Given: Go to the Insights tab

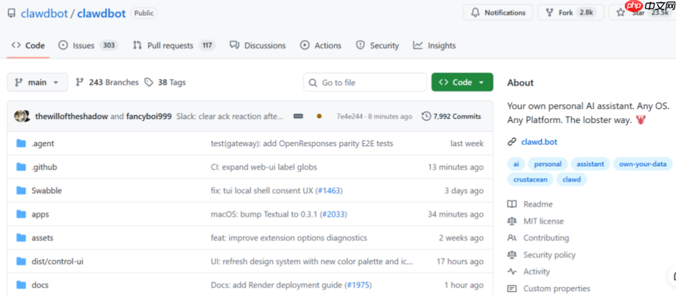Looking at the screenshot, I should pyautogui.click(x=435, y=45).
